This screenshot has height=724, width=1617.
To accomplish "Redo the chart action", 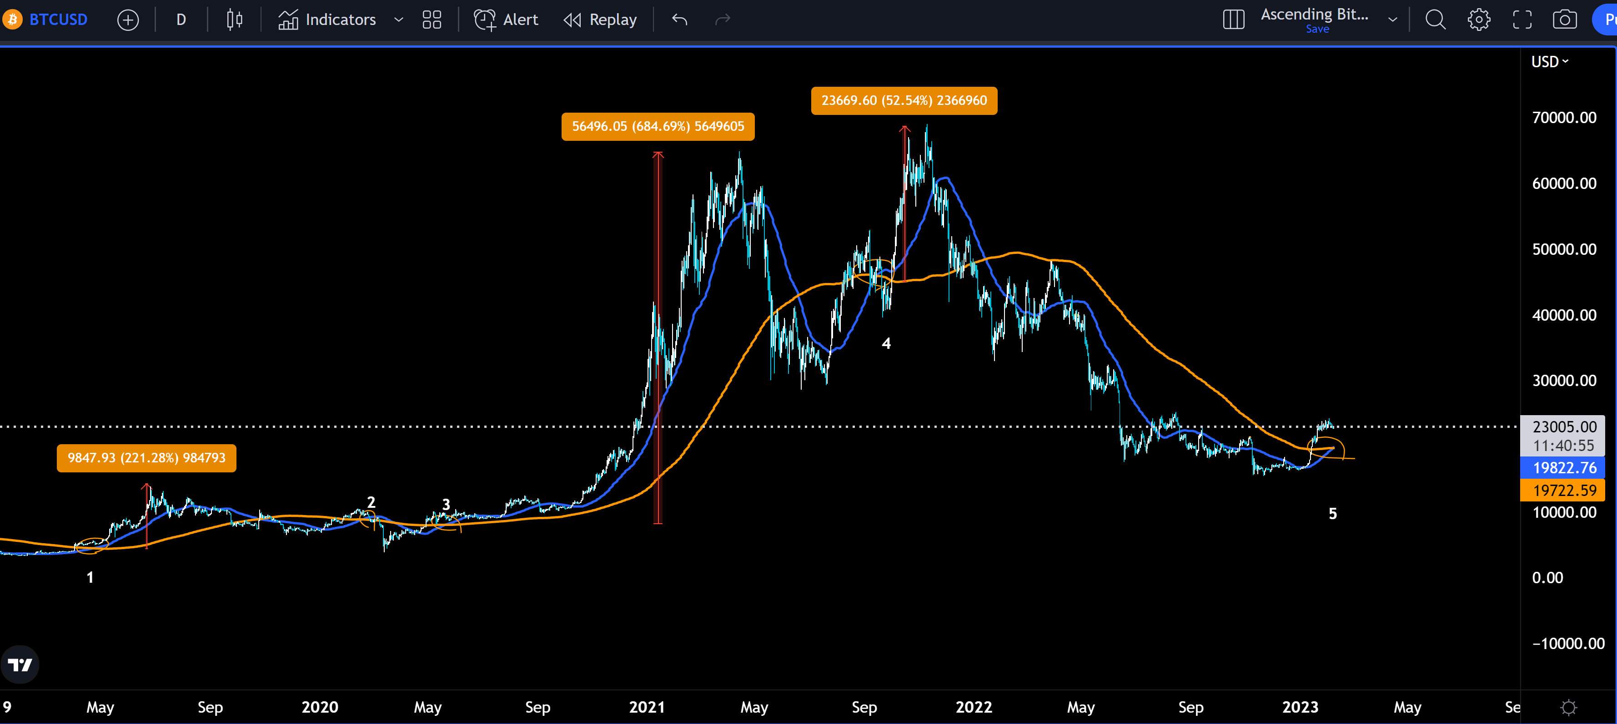I will (723, 20).
